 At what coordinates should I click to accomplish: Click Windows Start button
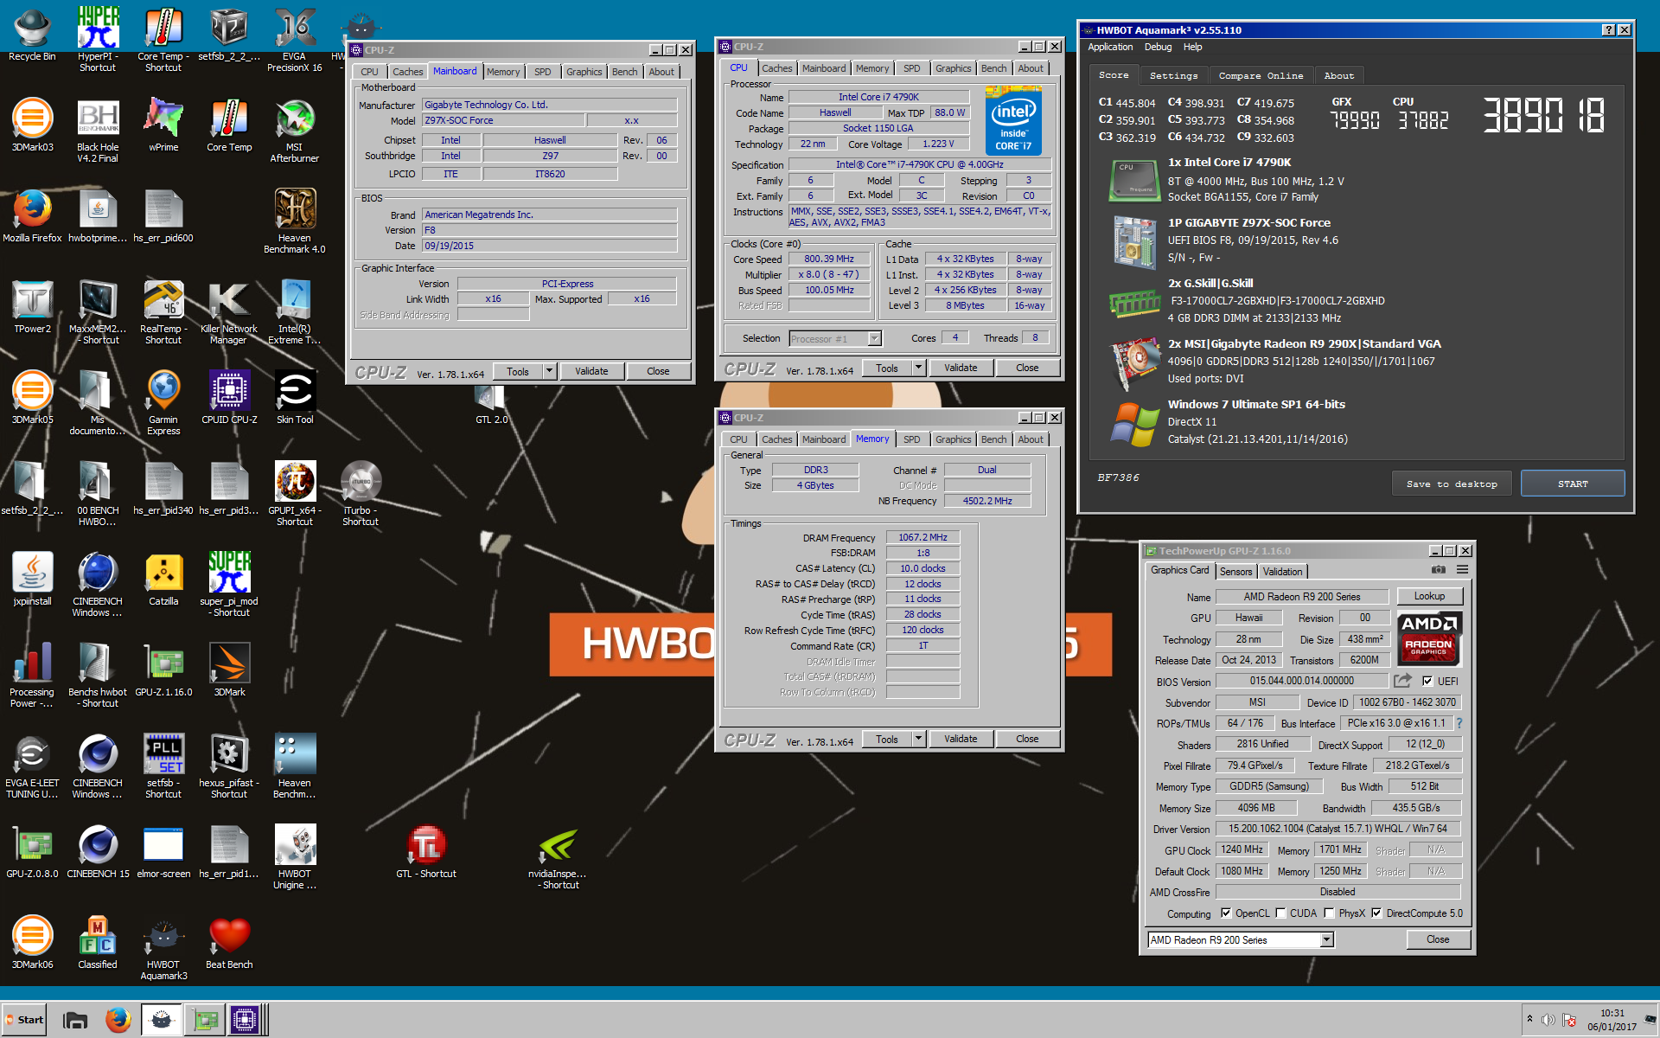pos(24,1020)
